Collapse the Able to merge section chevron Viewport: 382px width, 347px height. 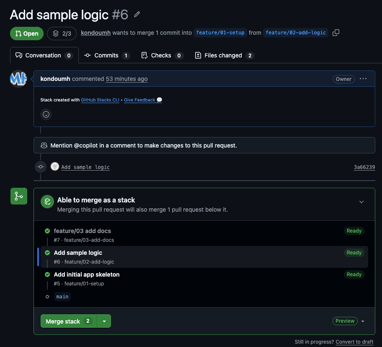point(361,202)
